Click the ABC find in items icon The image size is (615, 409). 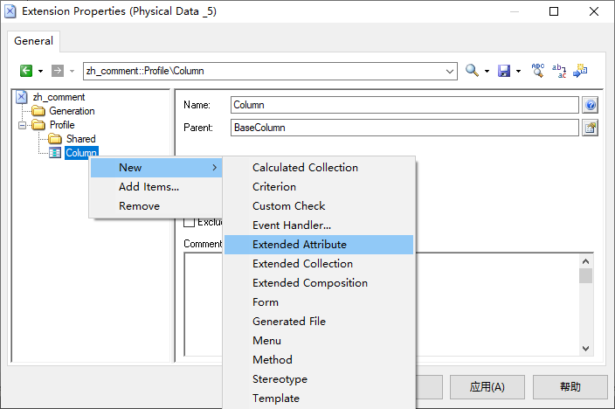point(538,71)
